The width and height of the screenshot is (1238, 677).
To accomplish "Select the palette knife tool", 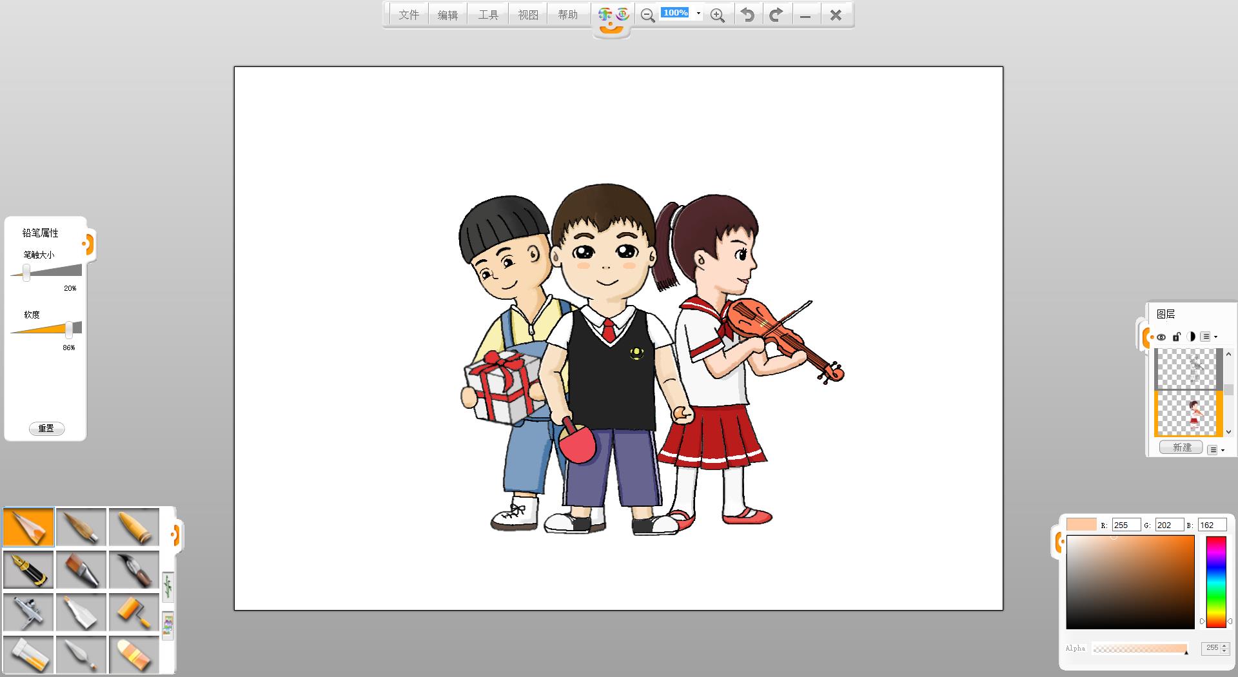I will pyautogui.click(x=81, y=654).
